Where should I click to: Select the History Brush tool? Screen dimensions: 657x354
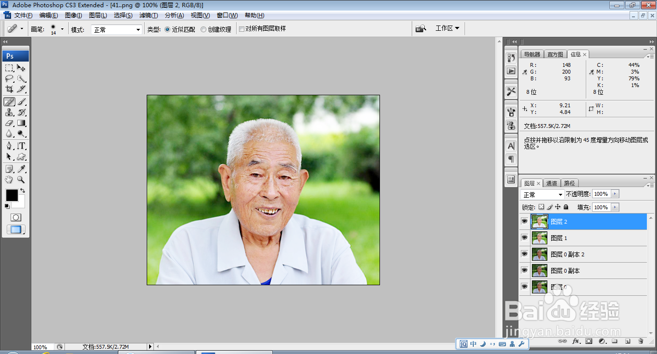click(21, 112)
